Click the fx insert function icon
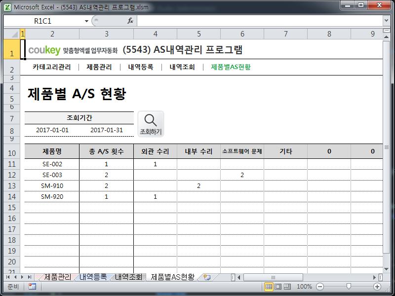The height and width of the screenshot is (296, 395). pos(130,21)
